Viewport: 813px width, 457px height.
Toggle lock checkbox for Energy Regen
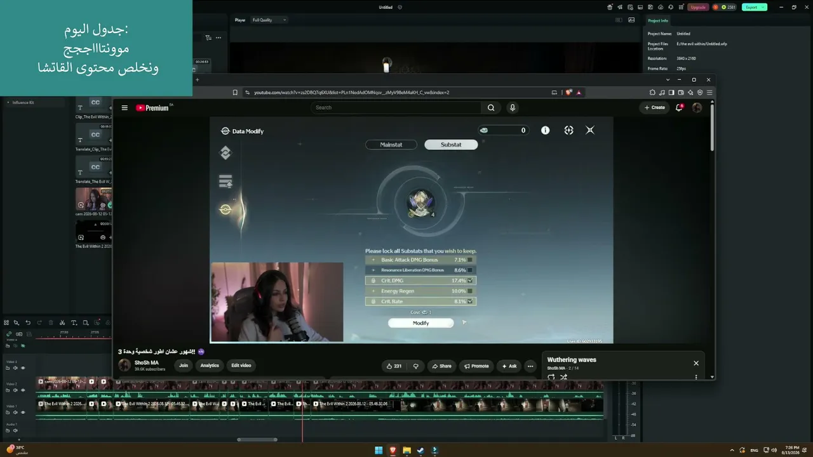pyautogui.click(x=470, y=291)
